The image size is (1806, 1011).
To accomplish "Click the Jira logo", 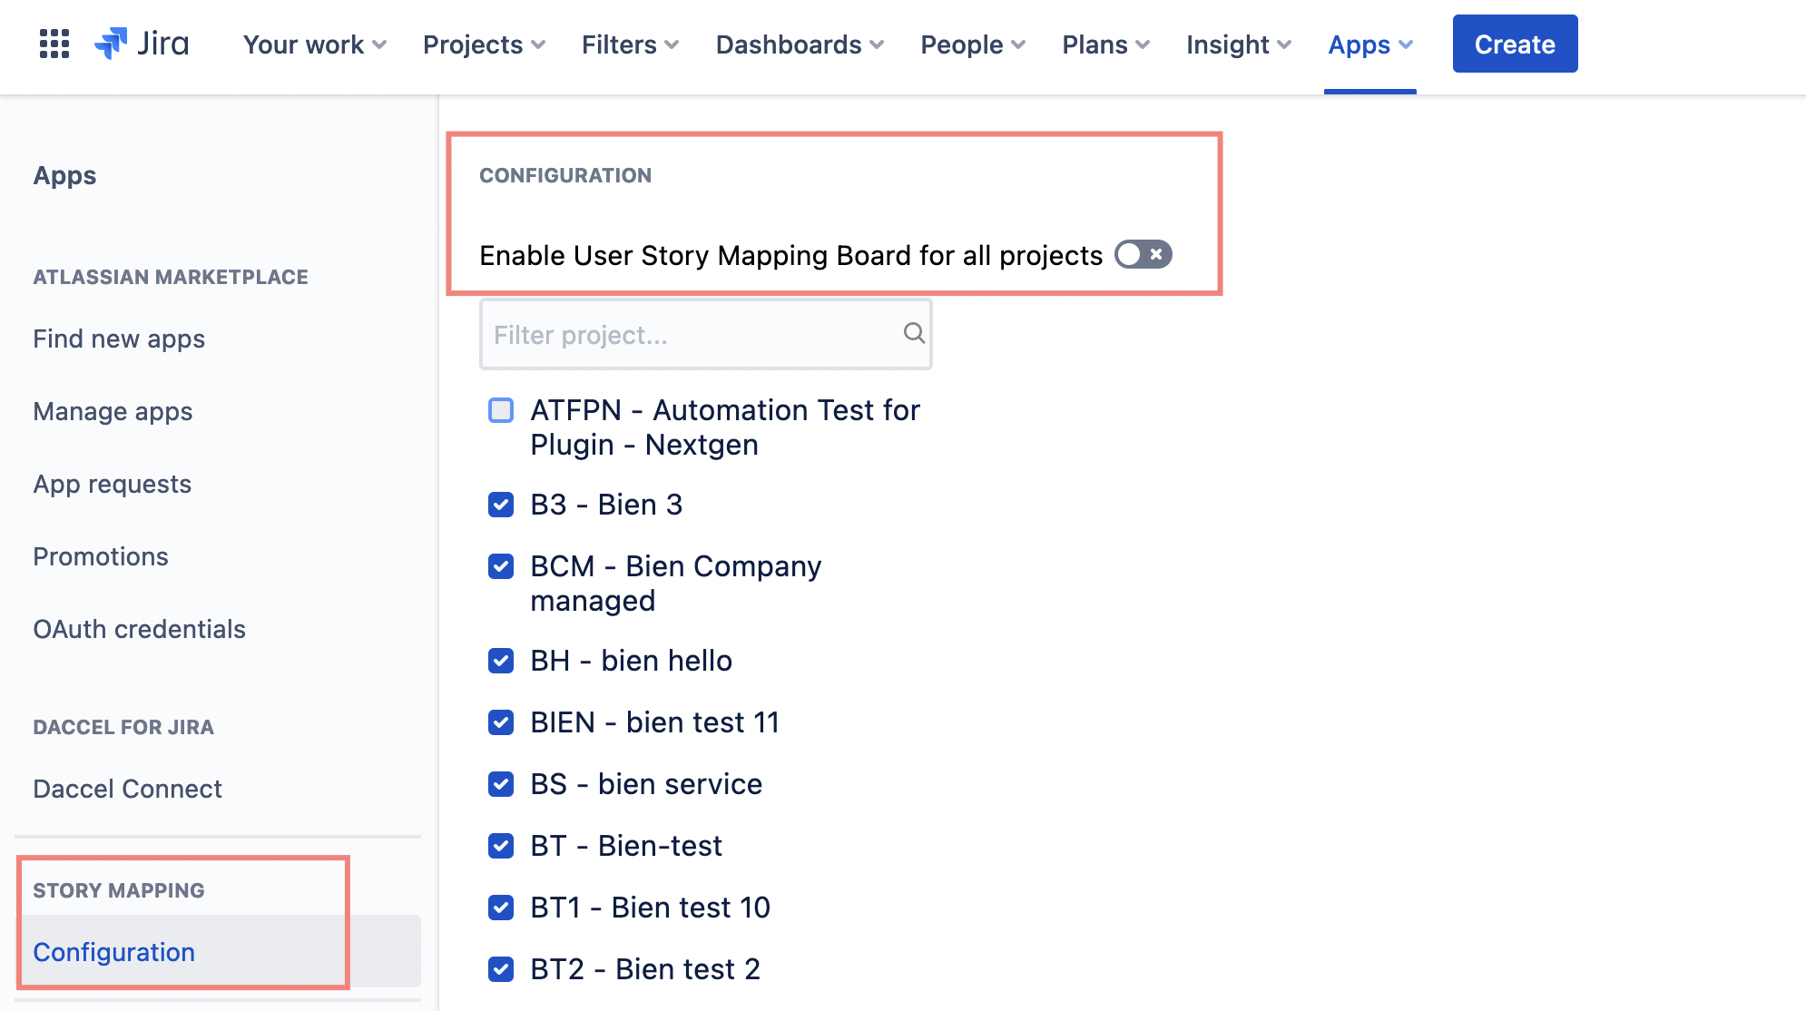I will (x=142, y=44).
